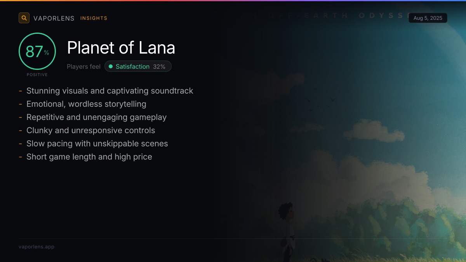Select 'Stunning visuals and captivating soundtrack' point
Image resolution: width=466 pixels, height=262 pixels.
(110, 91)
